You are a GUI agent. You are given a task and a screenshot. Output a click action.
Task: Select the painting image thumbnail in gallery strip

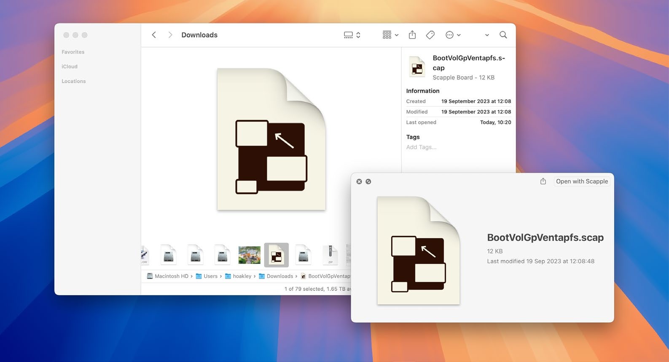[249, 255]
